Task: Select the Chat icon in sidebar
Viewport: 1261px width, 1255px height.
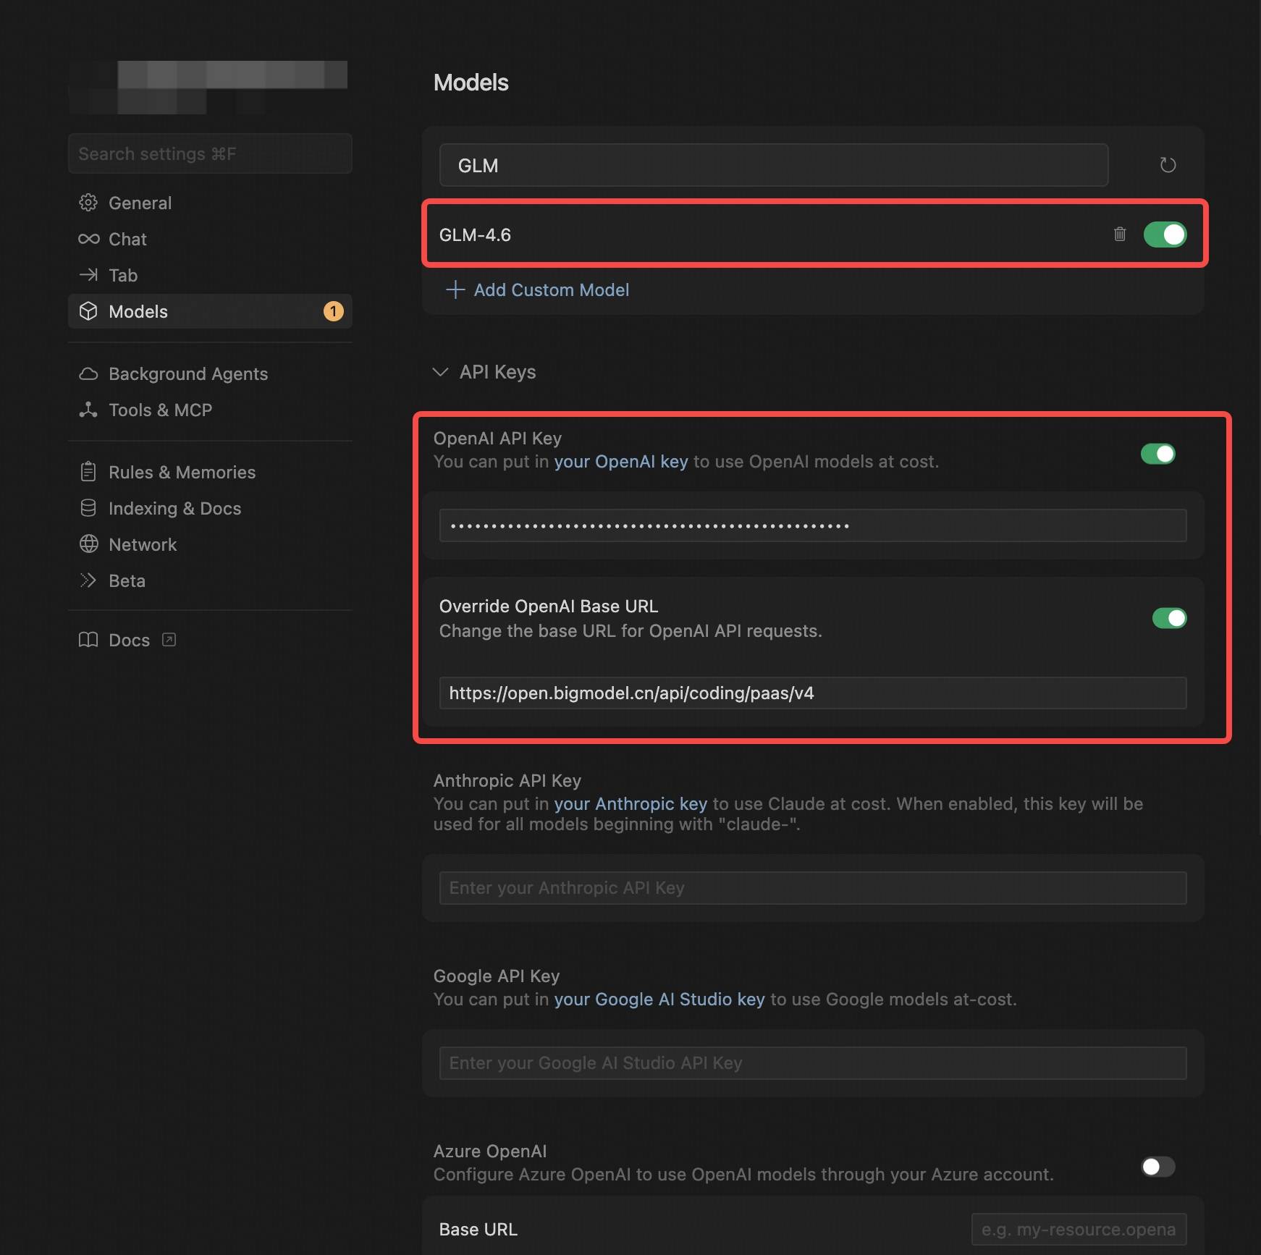Action: 88,239
